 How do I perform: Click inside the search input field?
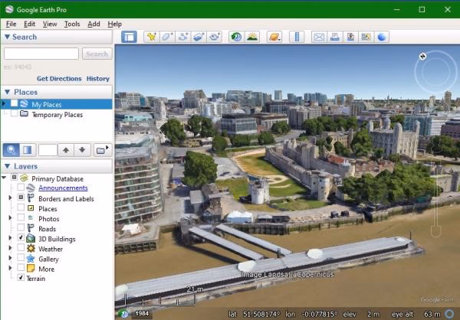[41, 54]
